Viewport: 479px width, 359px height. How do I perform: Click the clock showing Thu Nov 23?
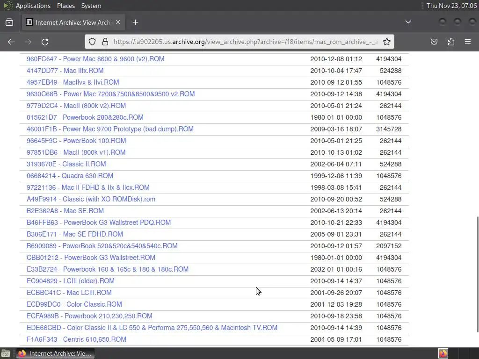[x=451, y=6]
